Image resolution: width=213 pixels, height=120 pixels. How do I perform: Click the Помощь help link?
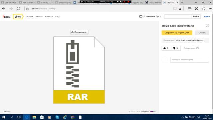(x=6, y=112)
